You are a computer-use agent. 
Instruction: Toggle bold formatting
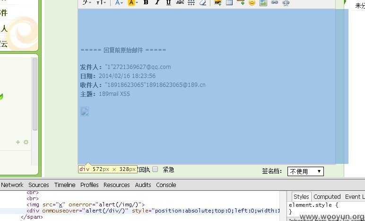tap(146, 2)
